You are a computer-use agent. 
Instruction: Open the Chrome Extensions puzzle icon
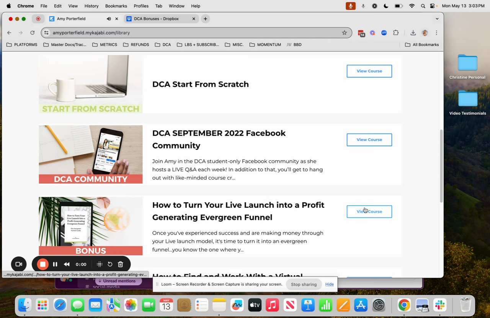[396, 33]
